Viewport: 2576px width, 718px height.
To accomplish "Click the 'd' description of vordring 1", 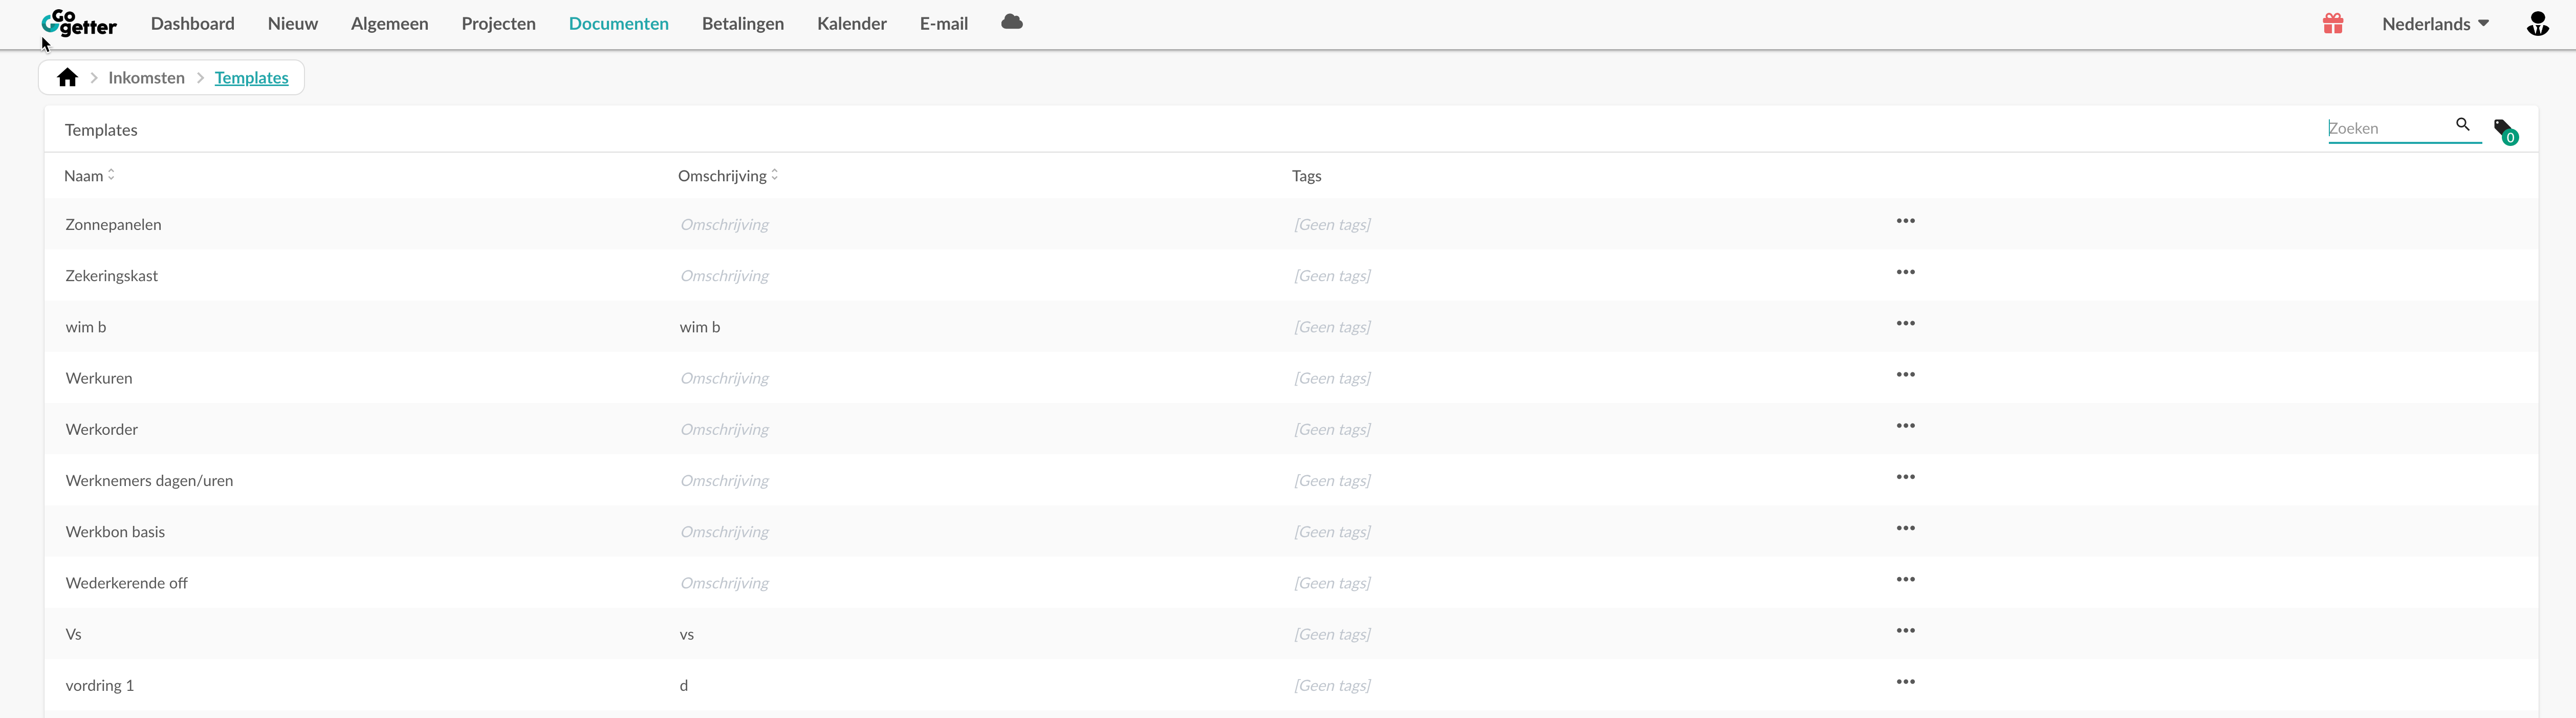I will pos(684,685).
